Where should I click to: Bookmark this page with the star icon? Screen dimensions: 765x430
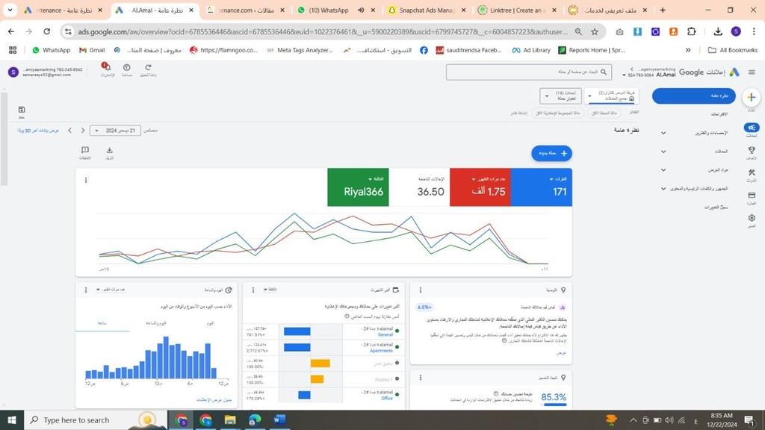point(595,31)
